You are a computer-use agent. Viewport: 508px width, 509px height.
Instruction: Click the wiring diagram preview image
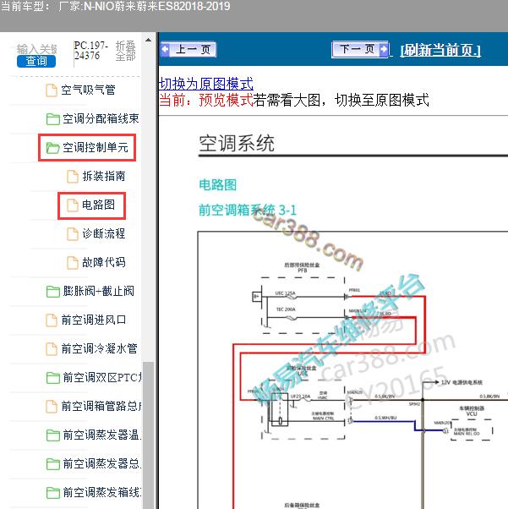tap(352, 370)
